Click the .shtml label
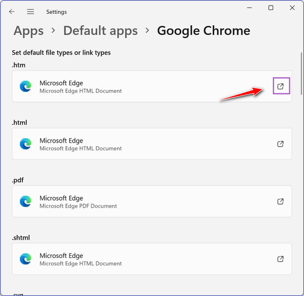 (x=21, y=238)
